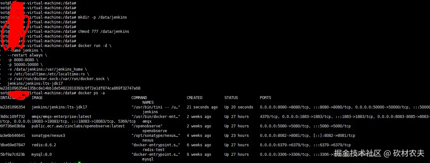Click the container ID ending in 'dbe69e07847'
Screen dimensions: 430x163
13,145
